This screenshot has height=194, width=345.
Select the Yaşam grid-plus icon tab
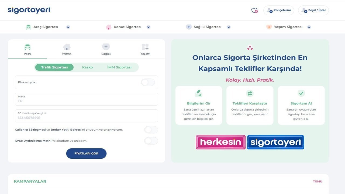145,47
